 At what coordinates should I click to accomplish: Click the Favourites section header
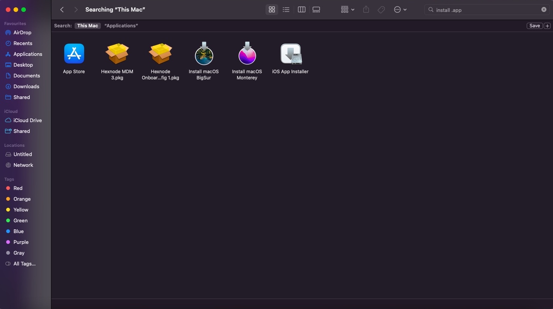pos(15,24)
